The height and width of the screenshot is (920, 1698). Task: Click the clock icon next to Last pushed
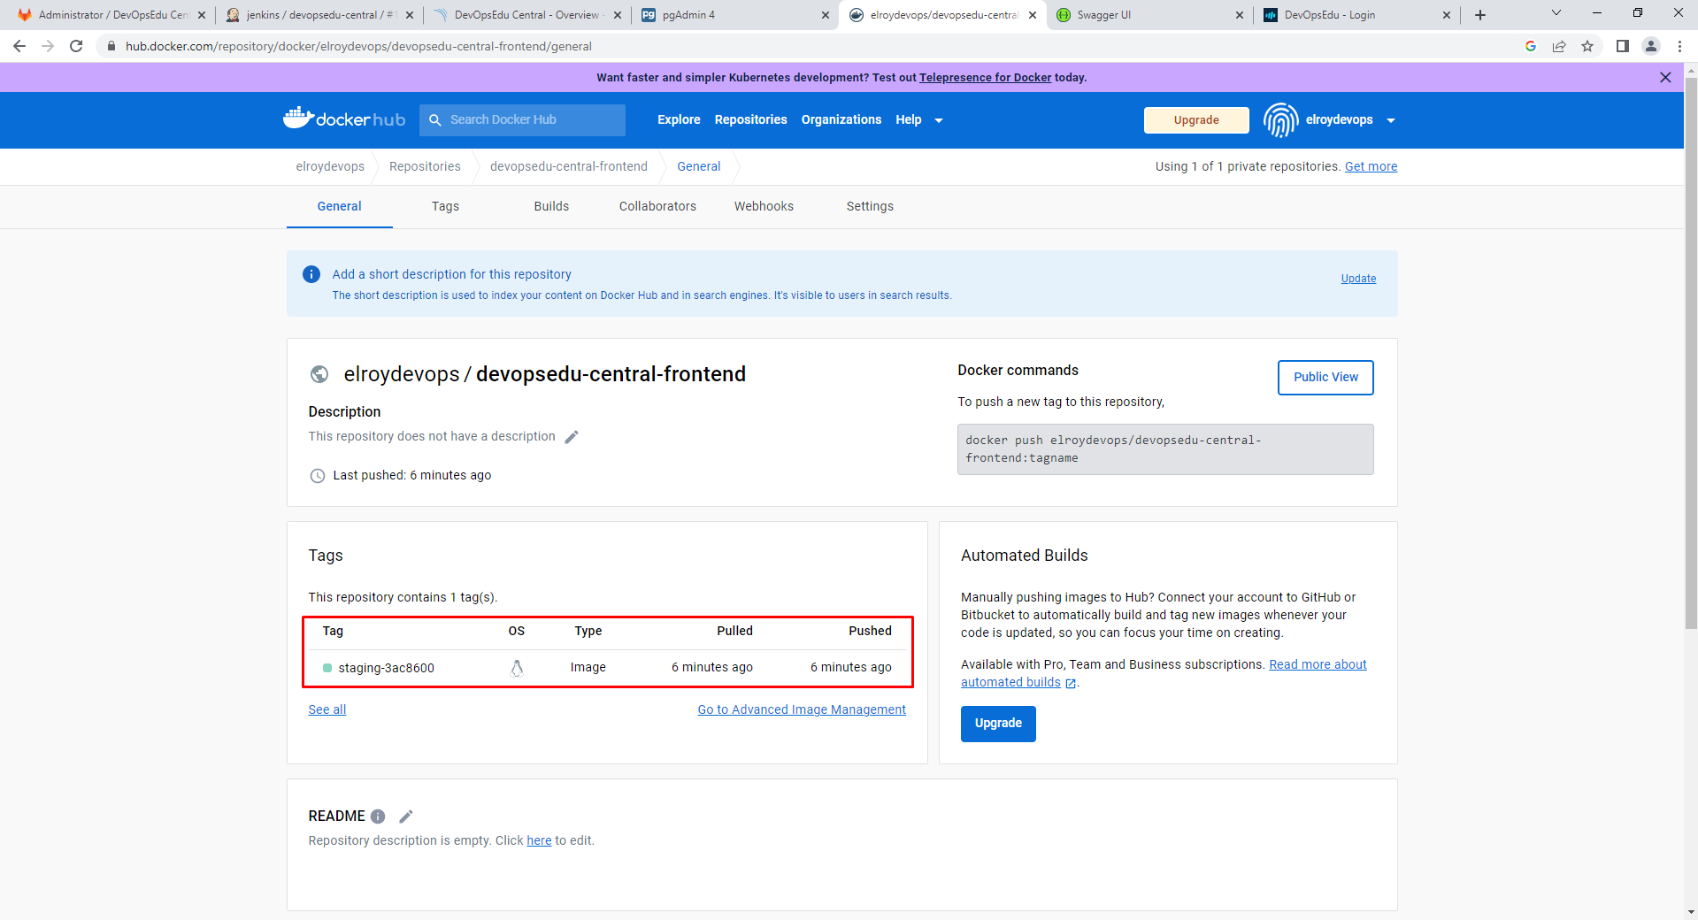click(318, 476)
